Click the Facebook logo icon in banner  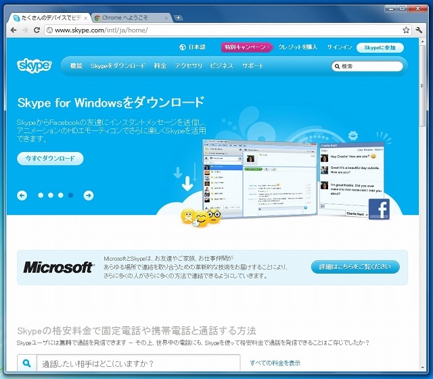[x=379, y=209]
